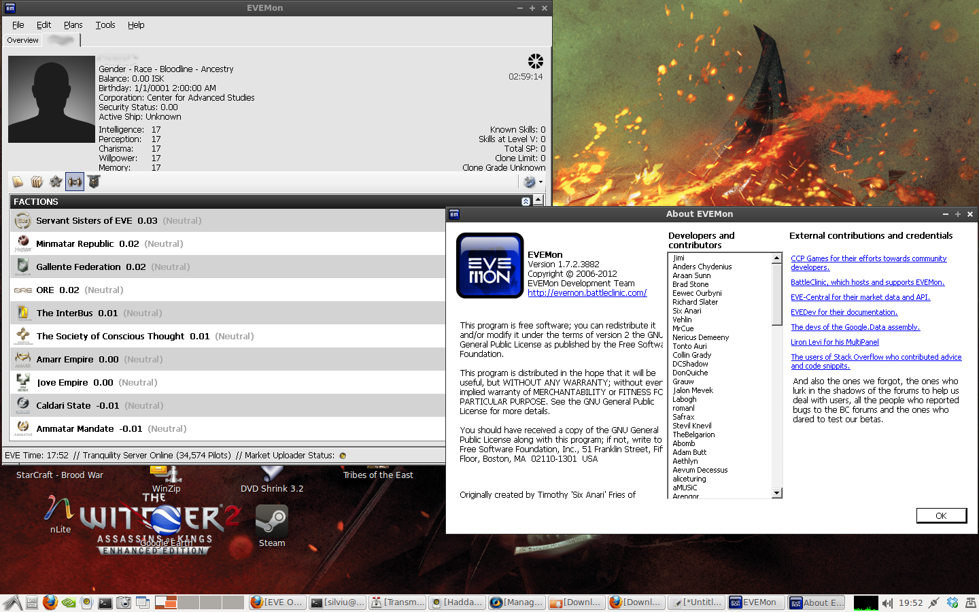
Task: Select the Jove Empire standing row
Action: pyautogui.click(x=228, y=382)
